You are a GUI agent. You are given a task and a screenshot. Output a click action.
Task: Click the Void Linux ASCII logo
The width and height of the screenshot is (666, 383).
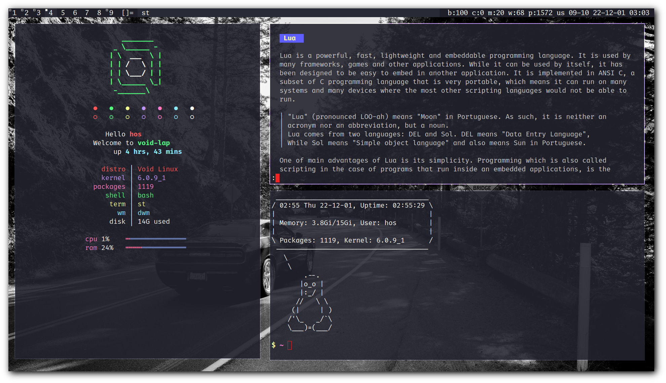(x=136, y=68)
